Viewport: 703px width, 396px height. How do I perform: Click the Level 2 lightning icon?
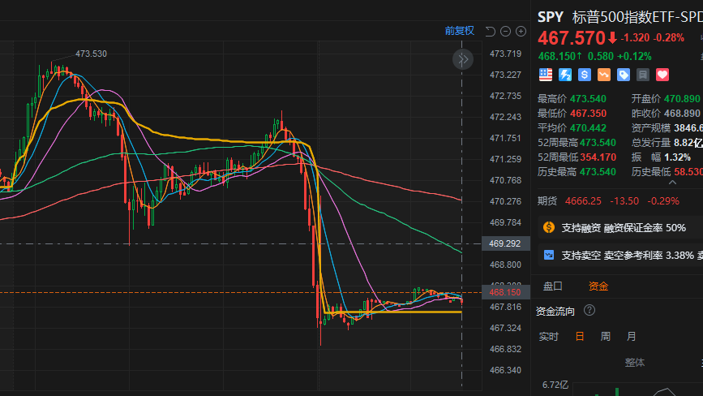[x=565, y=75]
